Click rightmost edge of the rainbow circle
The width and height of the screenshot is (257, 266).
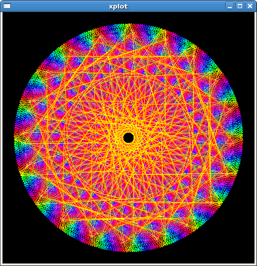pyautogui.click(x=242, y=138)
